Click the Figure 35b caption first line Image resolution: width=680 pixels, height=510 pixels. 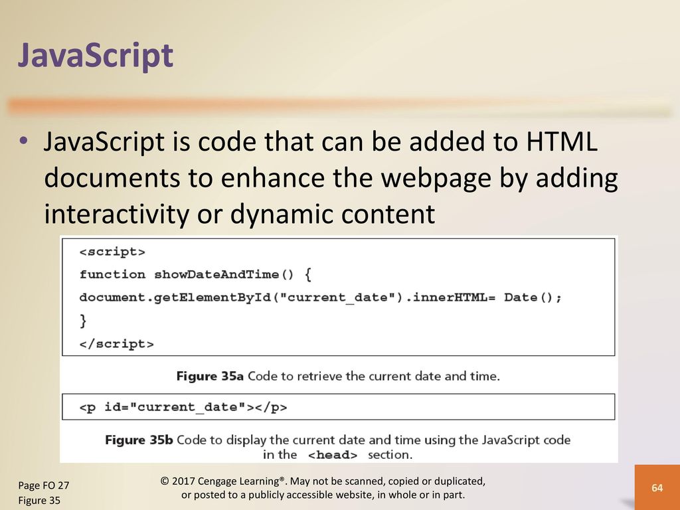pyautogui.click(x=338, y=440)
